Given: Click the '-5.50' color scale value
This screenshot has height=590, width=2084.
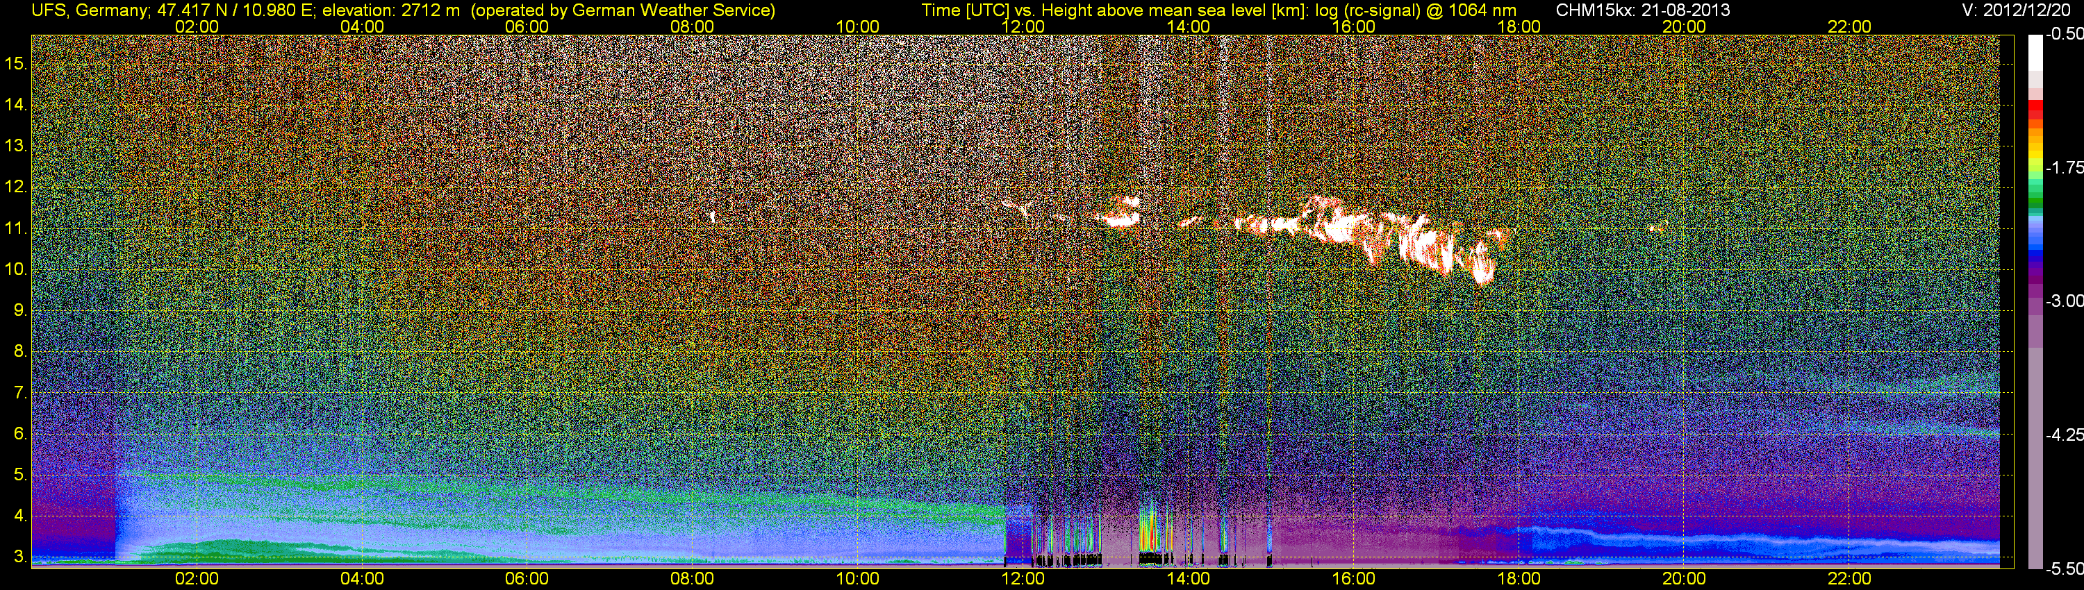Looking at the screenshot, I should click(x=2064, y=568).
